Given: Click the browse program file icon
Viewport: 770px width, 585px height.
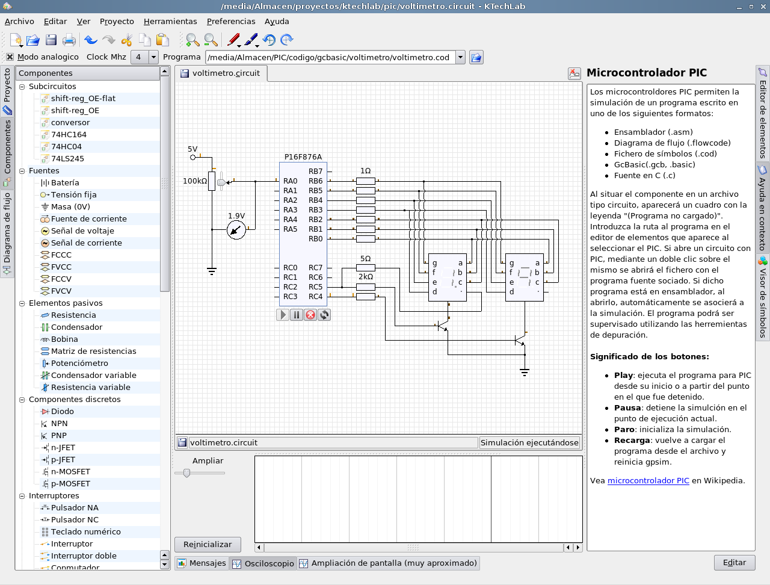Looking at the screenshot, I should [476, 57].
